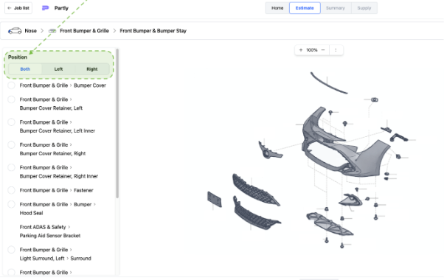Choose Right in the Position toggle
Screen dimensions: 444x280
92,69
